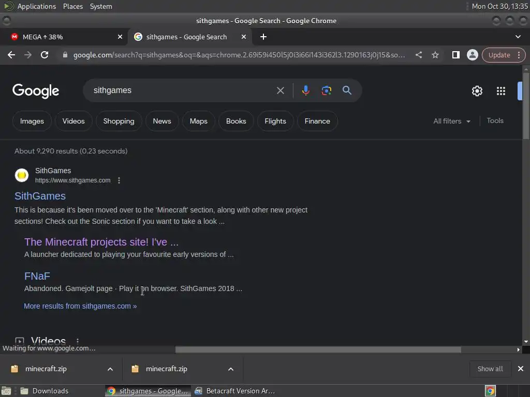Expand the All filters dropdown

[452, 121]
